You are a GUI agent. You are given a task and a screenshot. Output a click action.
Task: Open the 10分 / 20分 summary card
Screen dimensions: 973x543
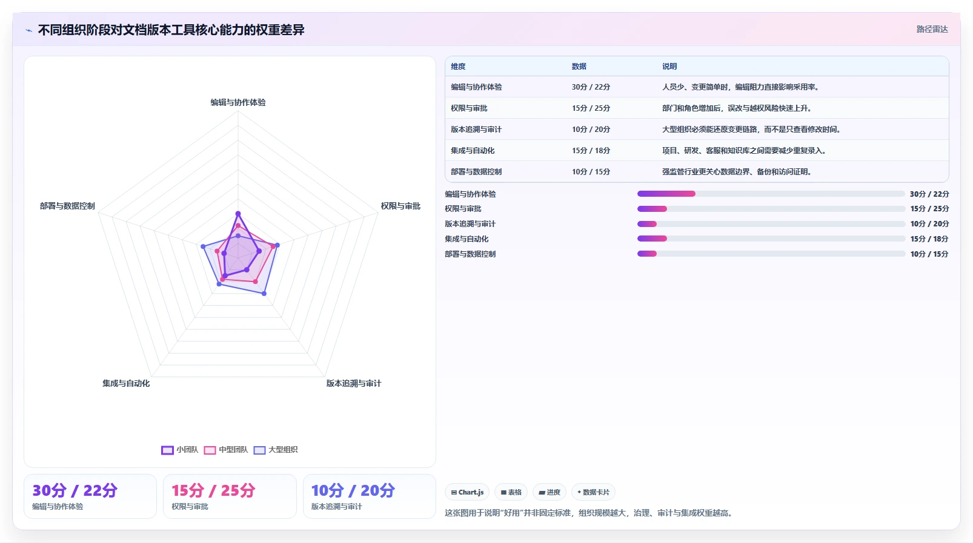(370, 496)
